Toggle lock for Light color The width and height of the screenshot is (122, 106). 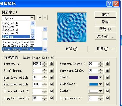[x=107, y=91]
